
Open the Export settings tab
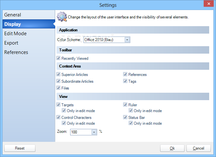(x=29, y=43)
